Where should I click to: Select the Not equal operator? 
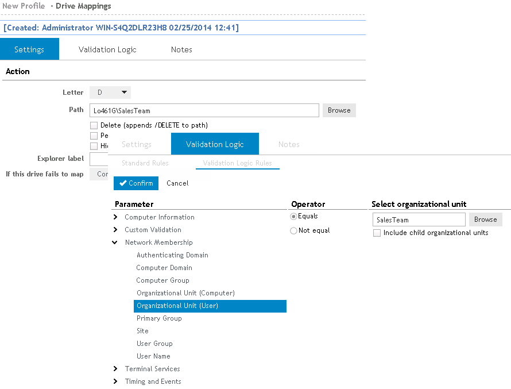294,230
